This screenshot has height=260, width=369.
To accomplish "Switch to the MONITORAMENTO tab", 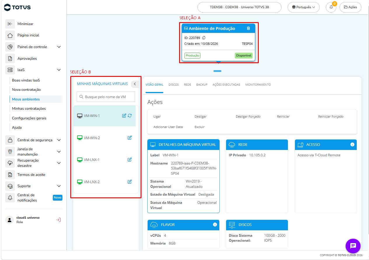I will coord(258,85).
